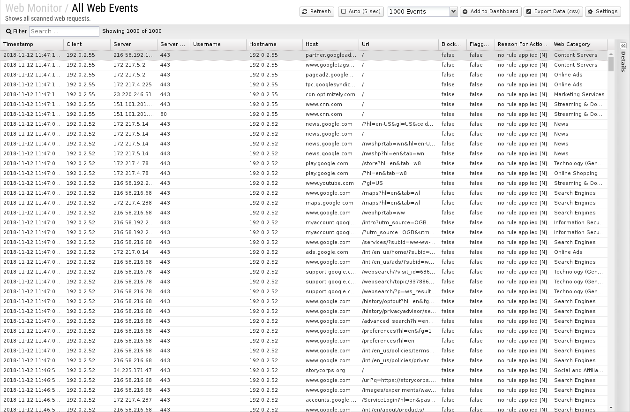Image resolution: width=630 pixels, height=412 pixels.
Task: Click Add to Dashboard button
Action: tap(490, 12)
